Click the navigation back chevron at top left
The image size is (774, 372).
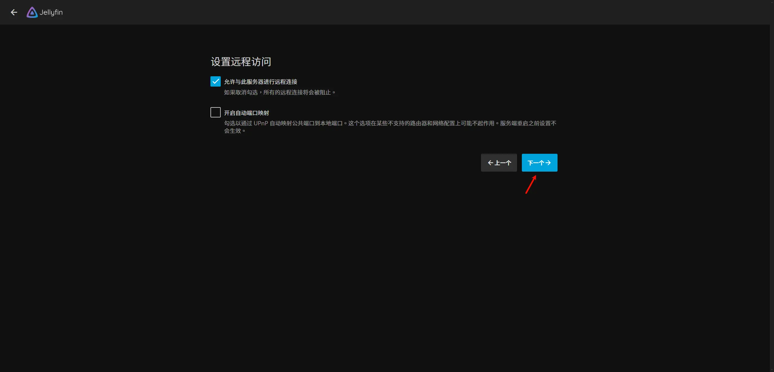click(x=14, y=12)
